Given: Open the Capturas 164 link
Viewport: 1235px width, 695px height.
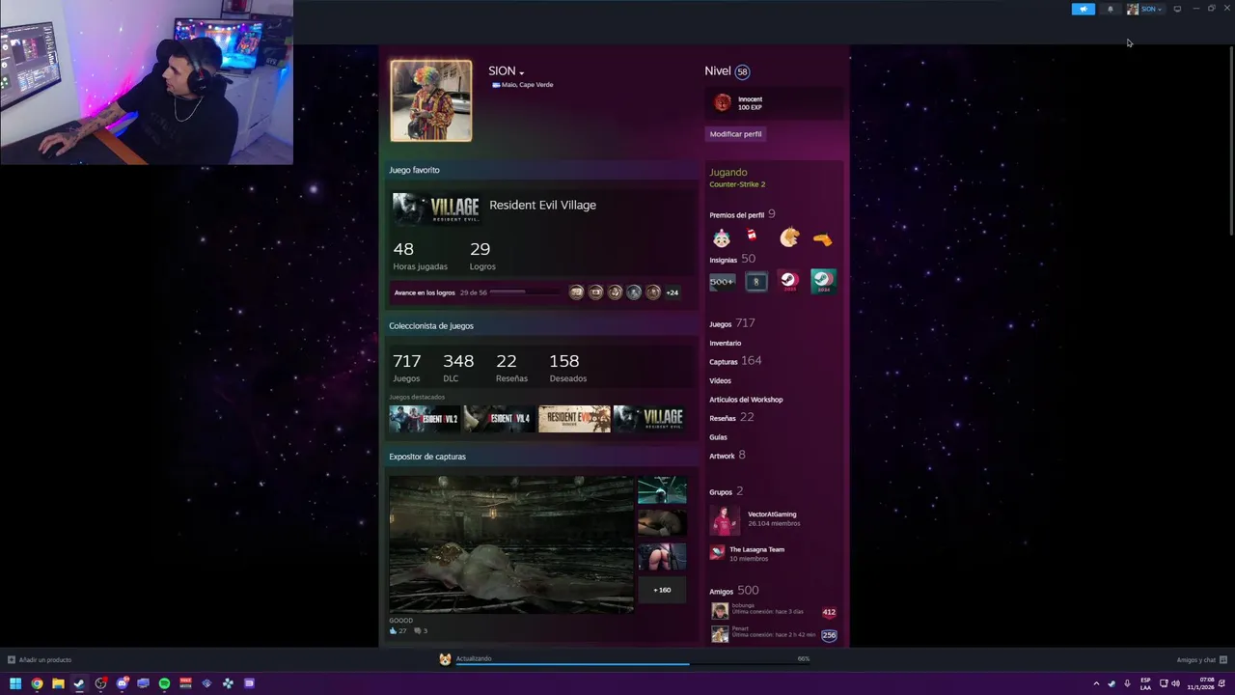Looking at the screenshot, I should (735, 361).
